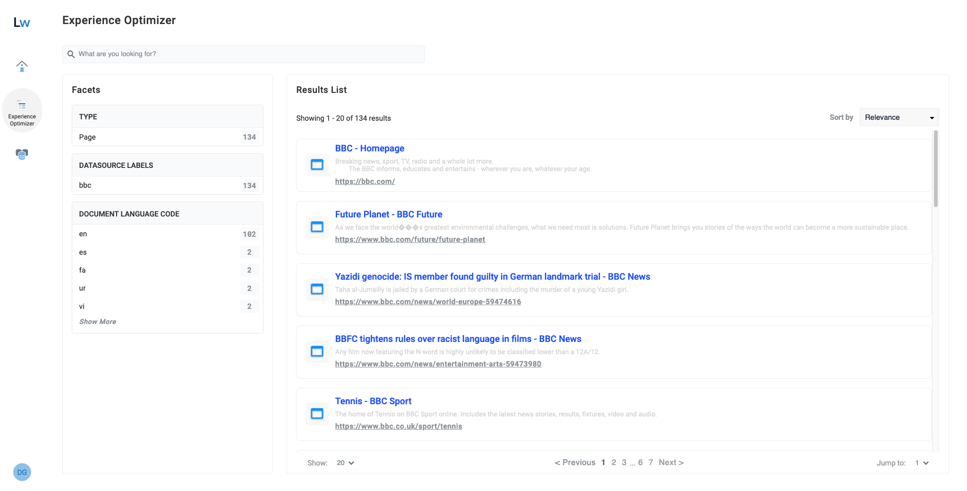
Task: Select the Experience Optimizer sidebar icon
Action: tap(22, 109)
